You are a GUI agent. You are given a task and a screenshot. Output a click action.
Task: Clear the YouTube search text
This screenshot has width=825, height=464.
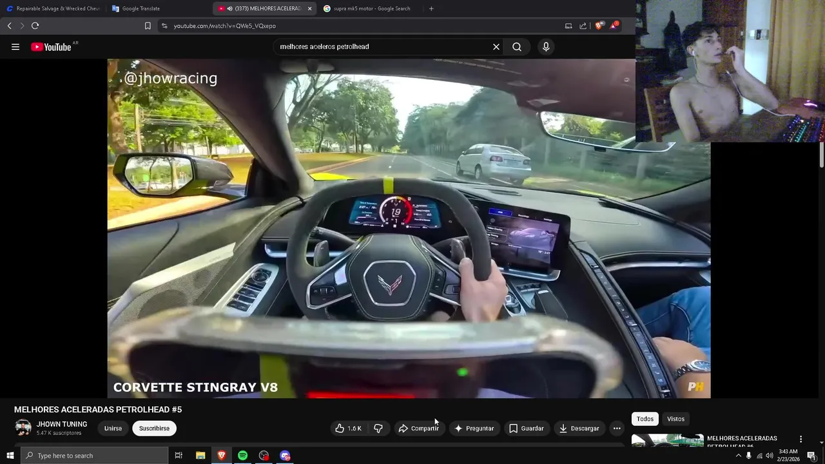(496, 46)
